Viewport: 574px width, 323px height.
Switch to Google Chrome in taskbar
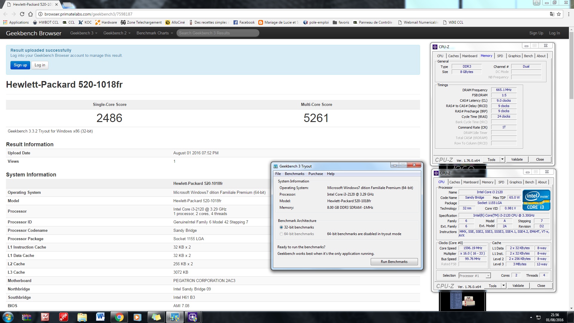point(119,317)
